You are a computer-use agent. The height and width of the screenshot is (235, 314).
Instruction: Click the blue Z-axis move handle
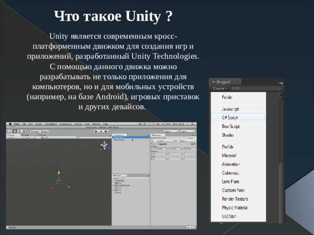coord(69,187)
